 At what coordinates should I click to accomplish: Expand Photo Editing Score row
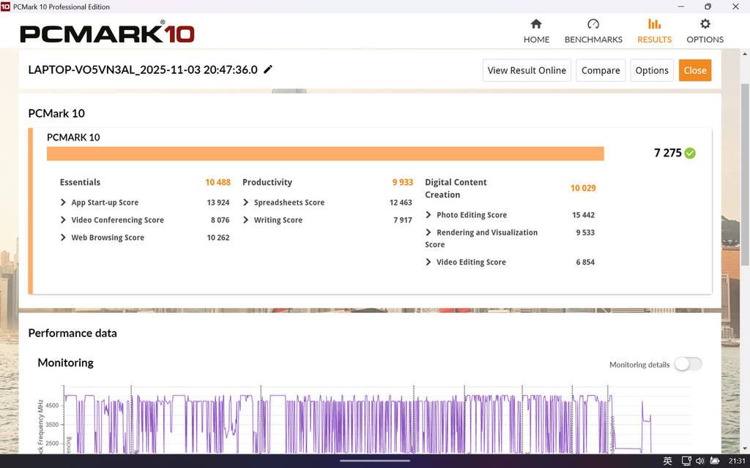point(428,215)
